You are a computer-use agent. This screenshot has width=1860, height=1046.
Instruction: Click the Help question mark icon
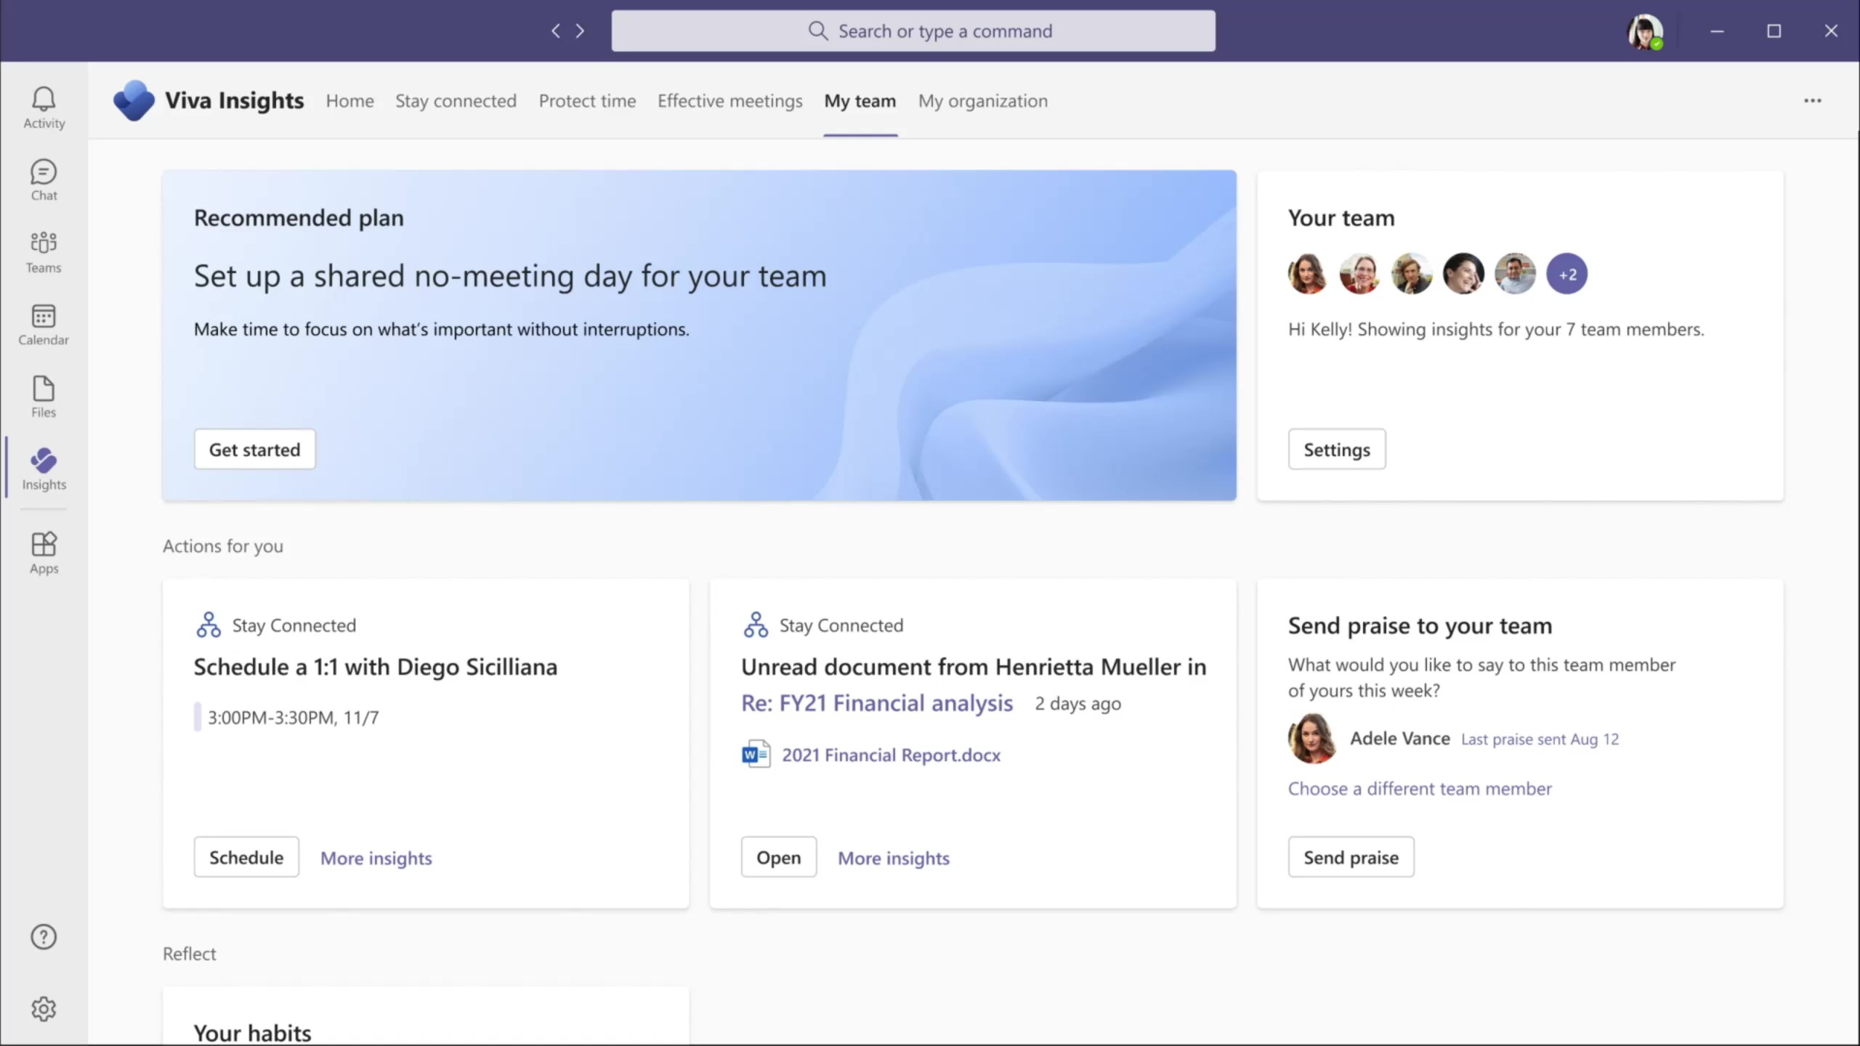[x=44, y=938]
